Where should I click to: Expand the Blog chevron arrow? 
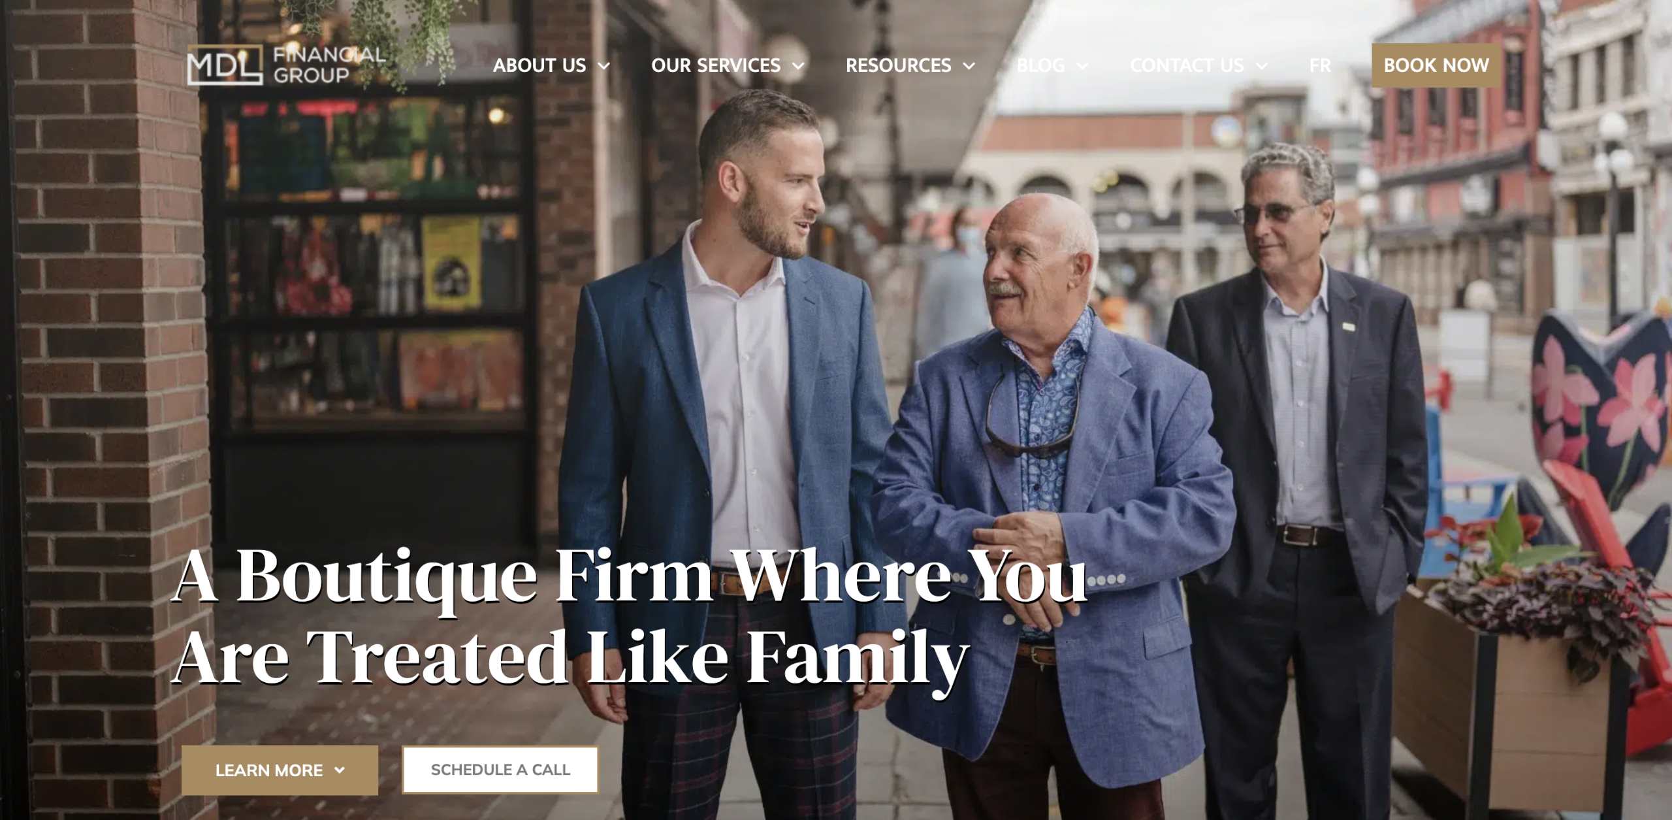(1082, 66)
